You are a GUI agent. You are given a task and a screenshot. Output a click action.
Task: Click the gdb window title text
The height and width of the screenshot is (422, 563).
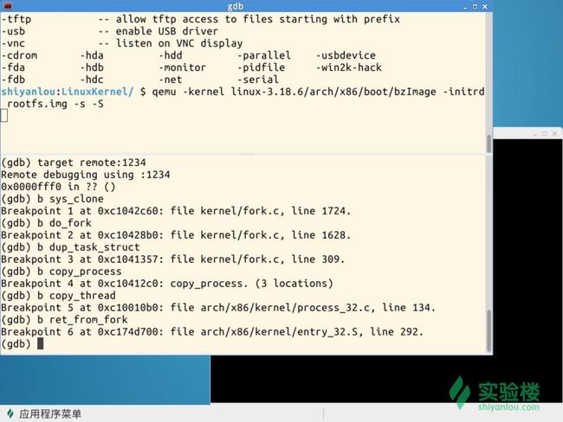tap(236, 6)
